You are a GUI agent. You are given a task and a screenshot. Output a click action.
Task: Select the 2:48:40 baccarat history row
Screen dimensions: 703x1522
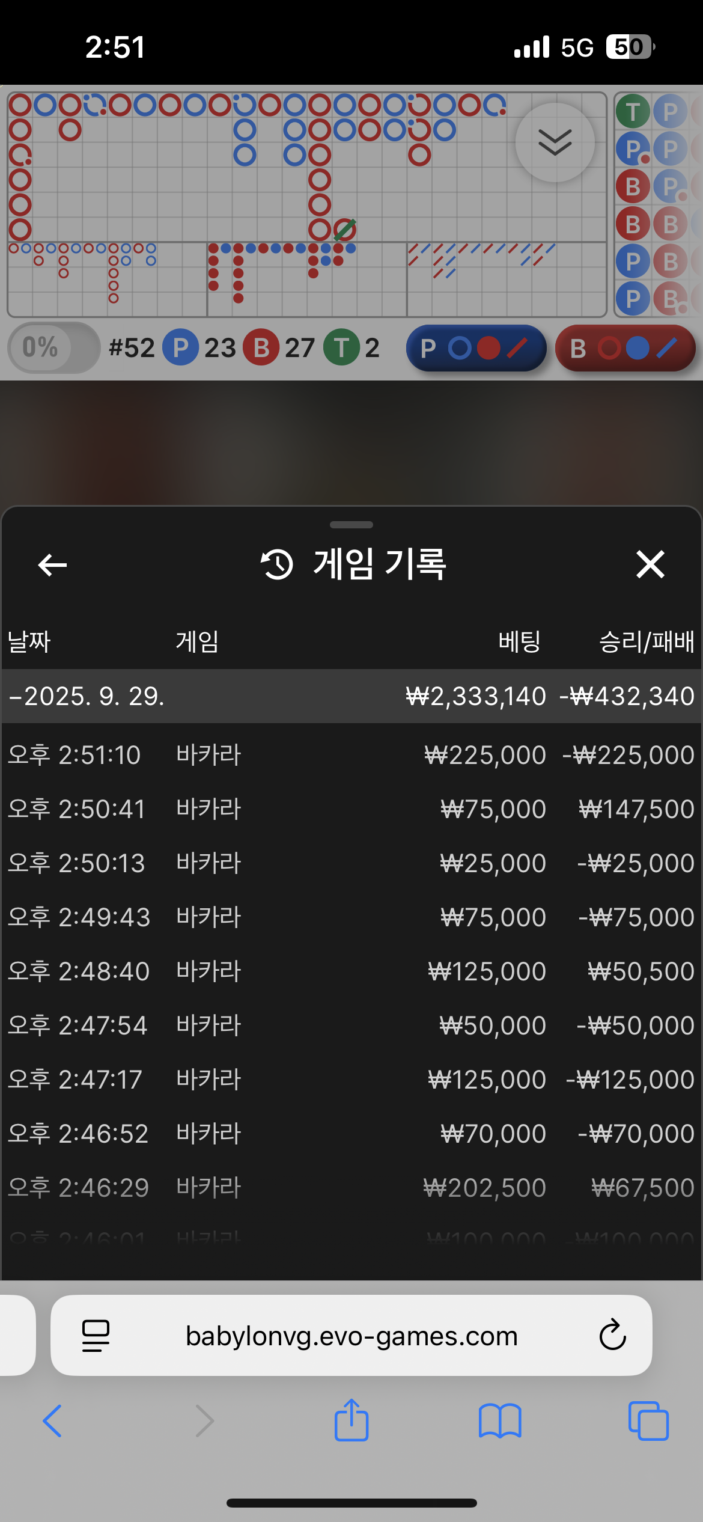tap(351, 971)
